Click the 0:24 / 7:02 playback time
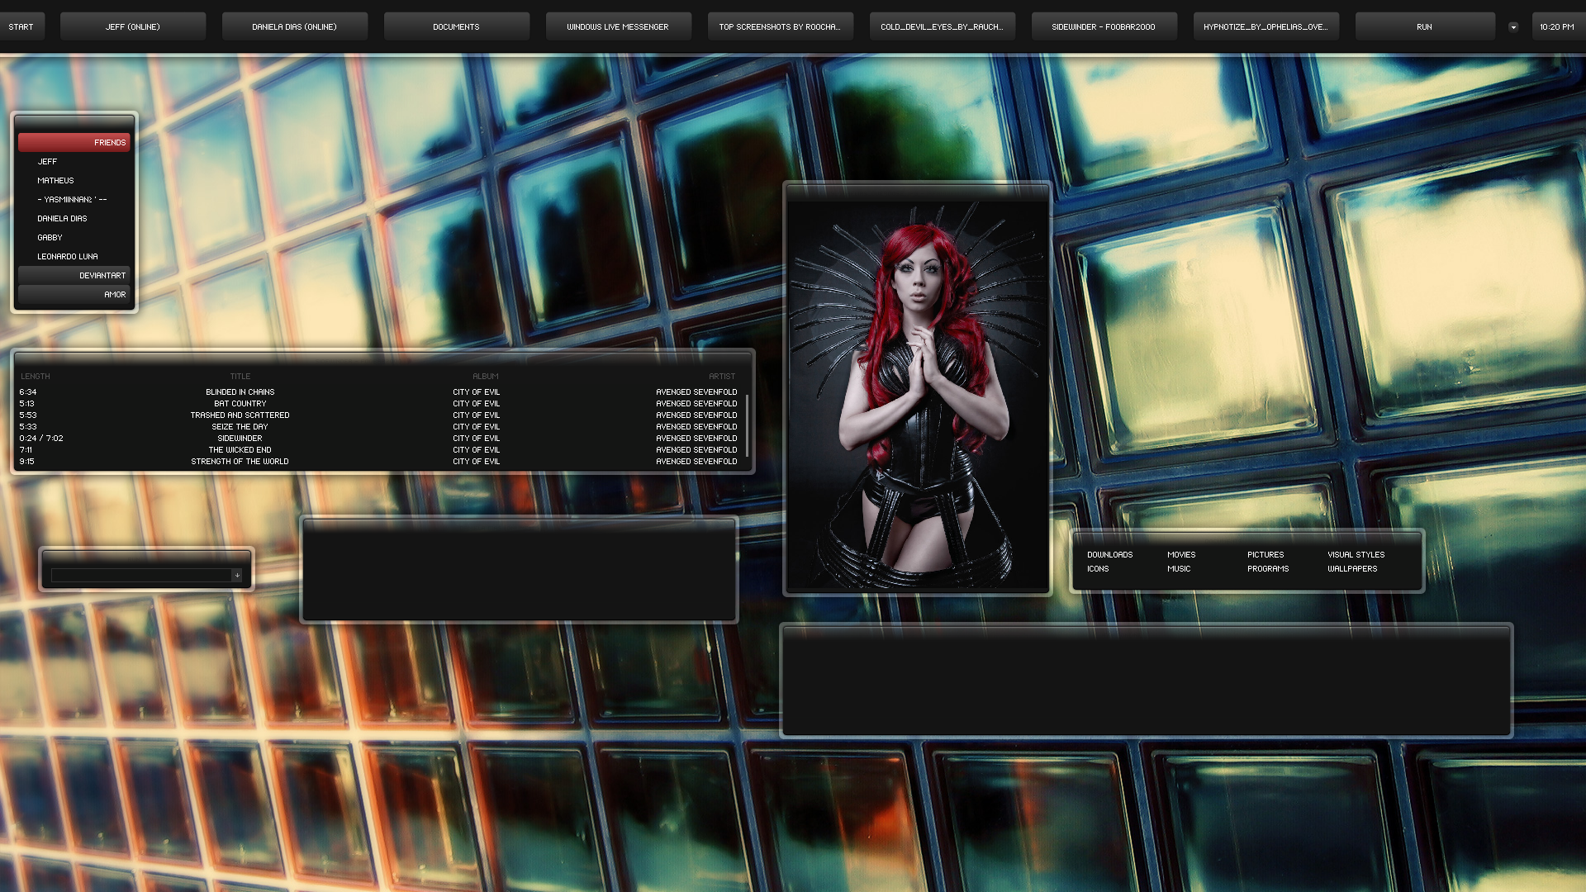Viewport: 1586px width, 892px height. click(x=41, y=439)
